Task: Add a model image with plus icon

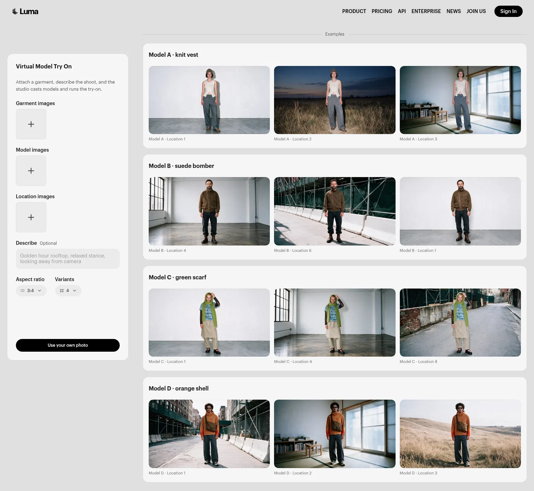Action: [31, 171]
